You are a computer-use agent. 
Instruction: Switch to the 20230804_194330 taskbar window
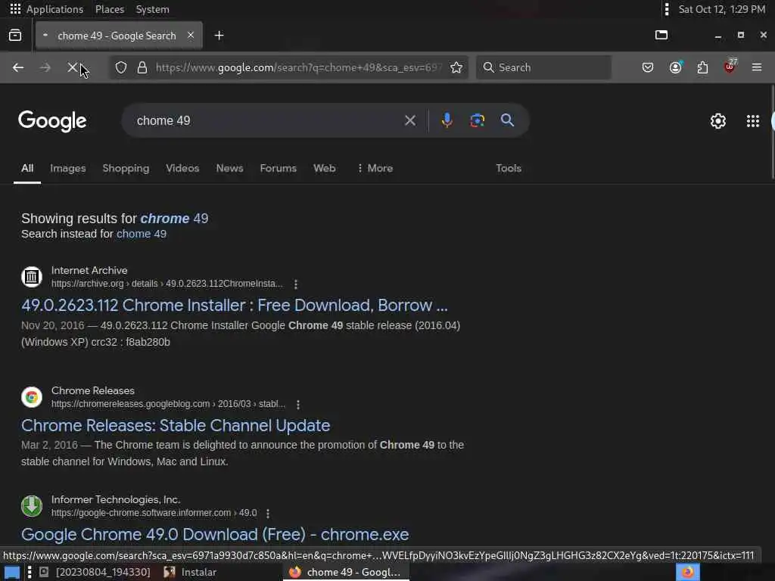[95, 572]
